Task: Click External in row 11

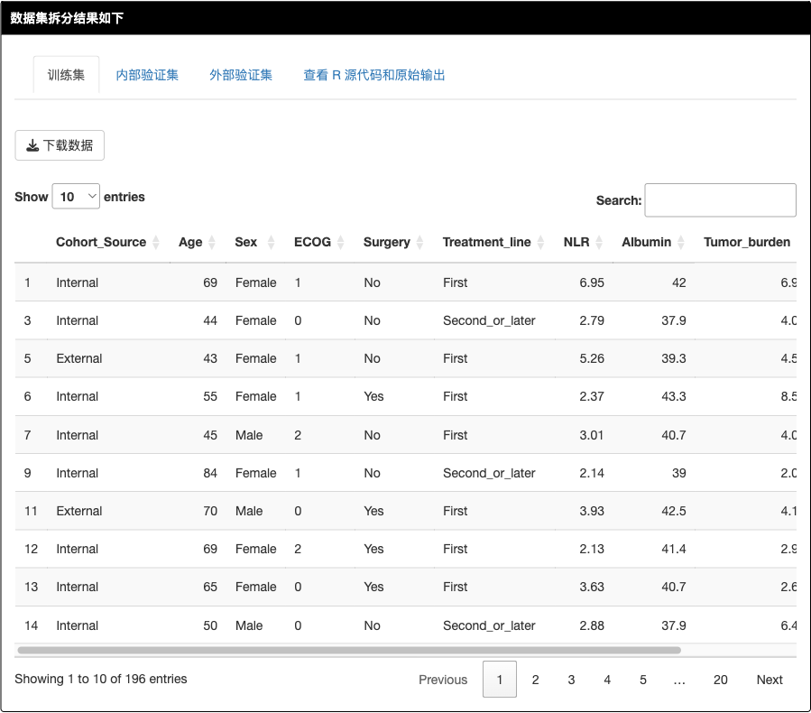Action: coord(79,511)
